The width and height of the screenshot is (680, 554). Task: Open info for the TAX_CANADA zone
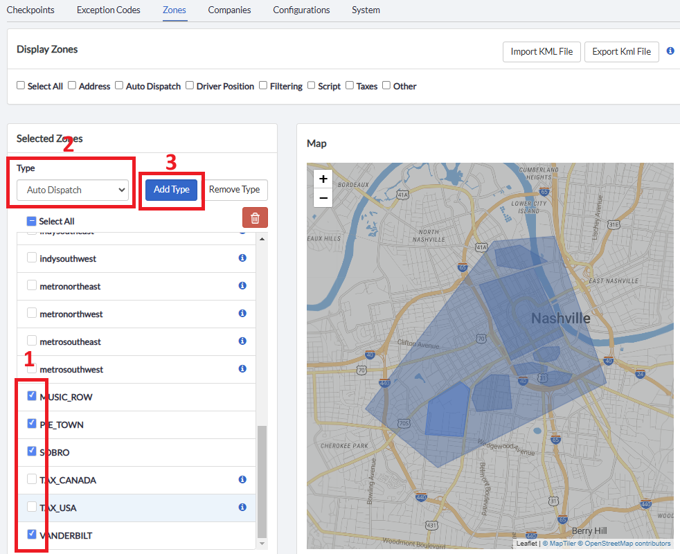coord(242,479)
